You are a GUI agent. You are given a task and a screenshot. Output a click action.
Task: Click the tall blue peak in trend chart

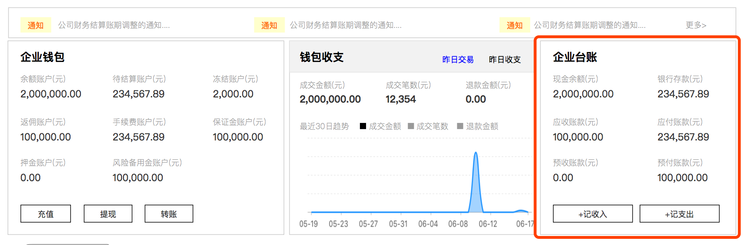pos(476,182)
